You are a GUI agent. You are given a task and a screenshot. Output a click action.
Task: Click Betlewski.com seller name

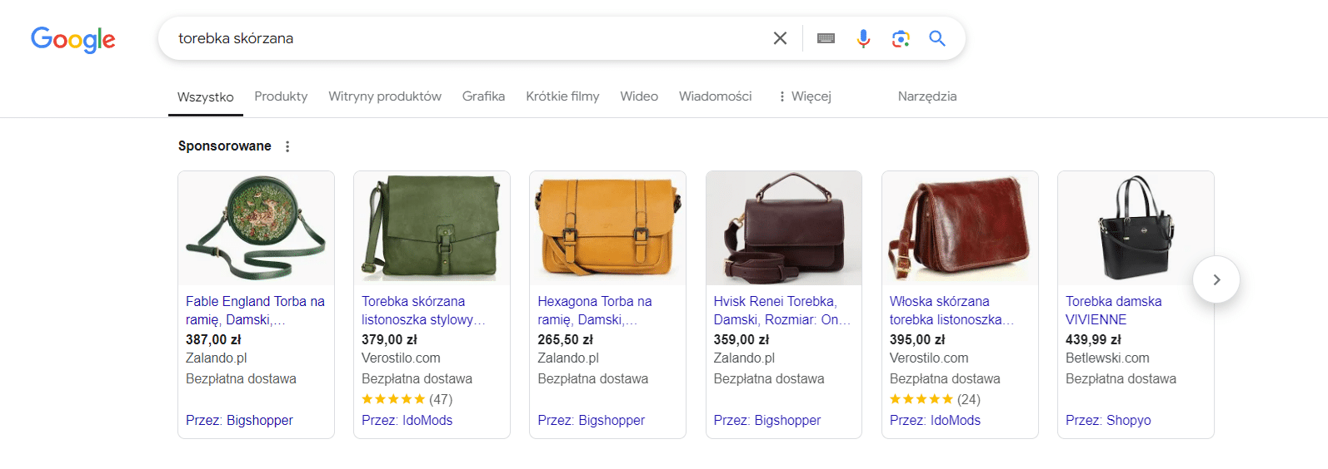tap(1107, 358)
